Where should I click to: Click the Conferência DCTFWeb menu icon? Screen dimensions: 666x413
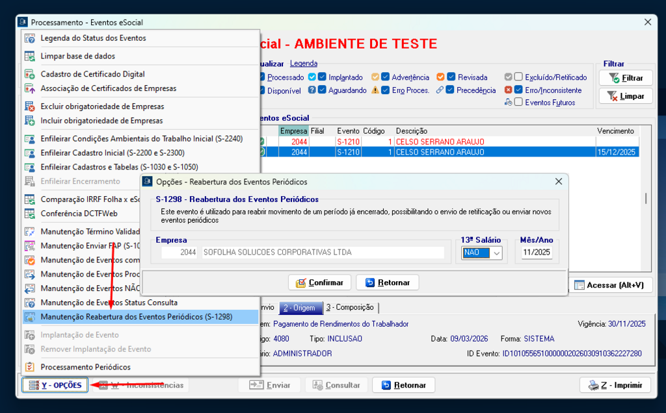pos(30,214)
